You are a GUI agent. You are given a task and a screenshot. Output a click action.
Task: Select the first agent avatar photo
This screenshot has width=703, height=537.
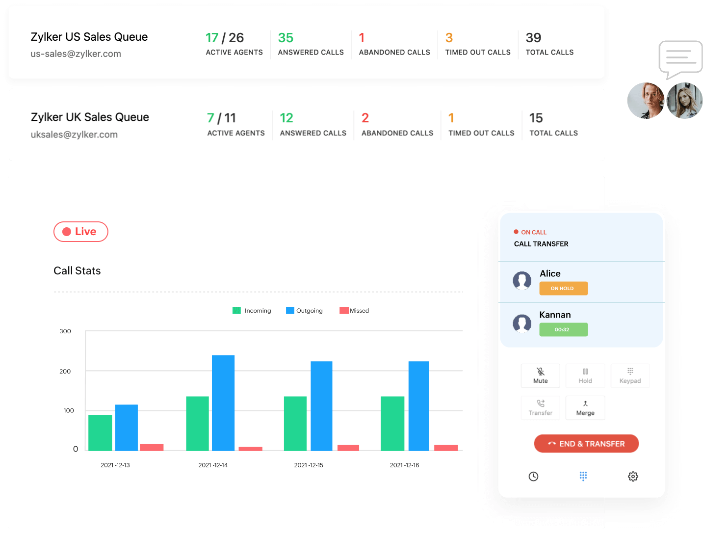pyautogui.click(x=646, y=101)
